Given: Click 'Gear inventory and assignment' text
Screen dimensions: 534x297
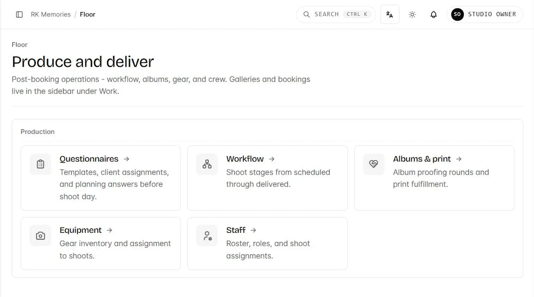Looking at the screenshot, I should [x=115, y=244].
